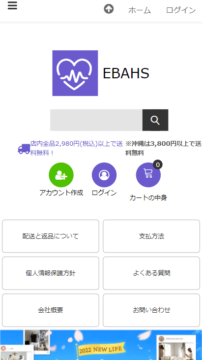Click the free shipping notice link text
The width and height of the screenshot is (202, 360).
pyautogui.click(x=77, y=148)
